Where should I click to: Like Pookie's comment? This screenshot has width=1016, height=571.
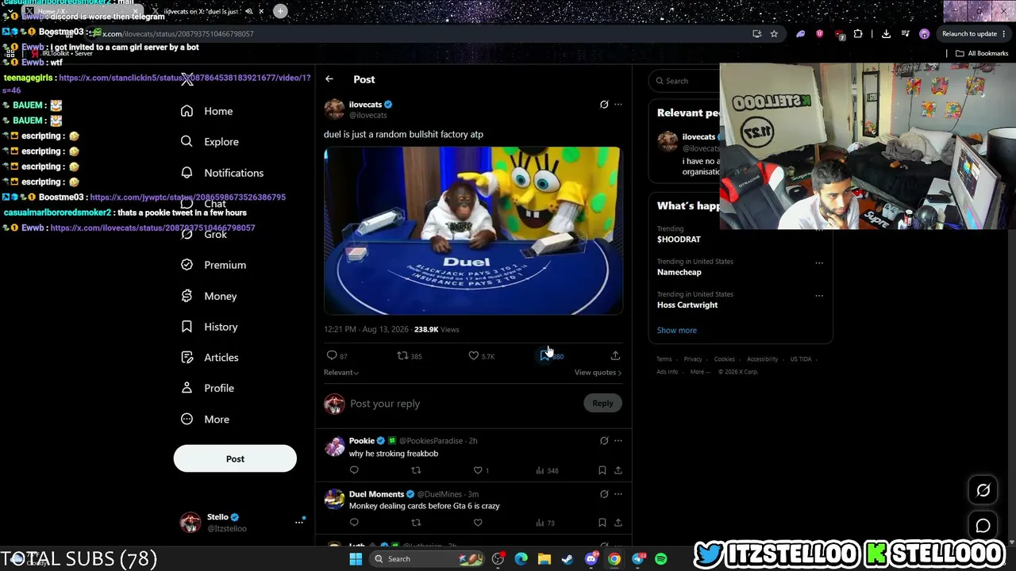coord(478,470)
